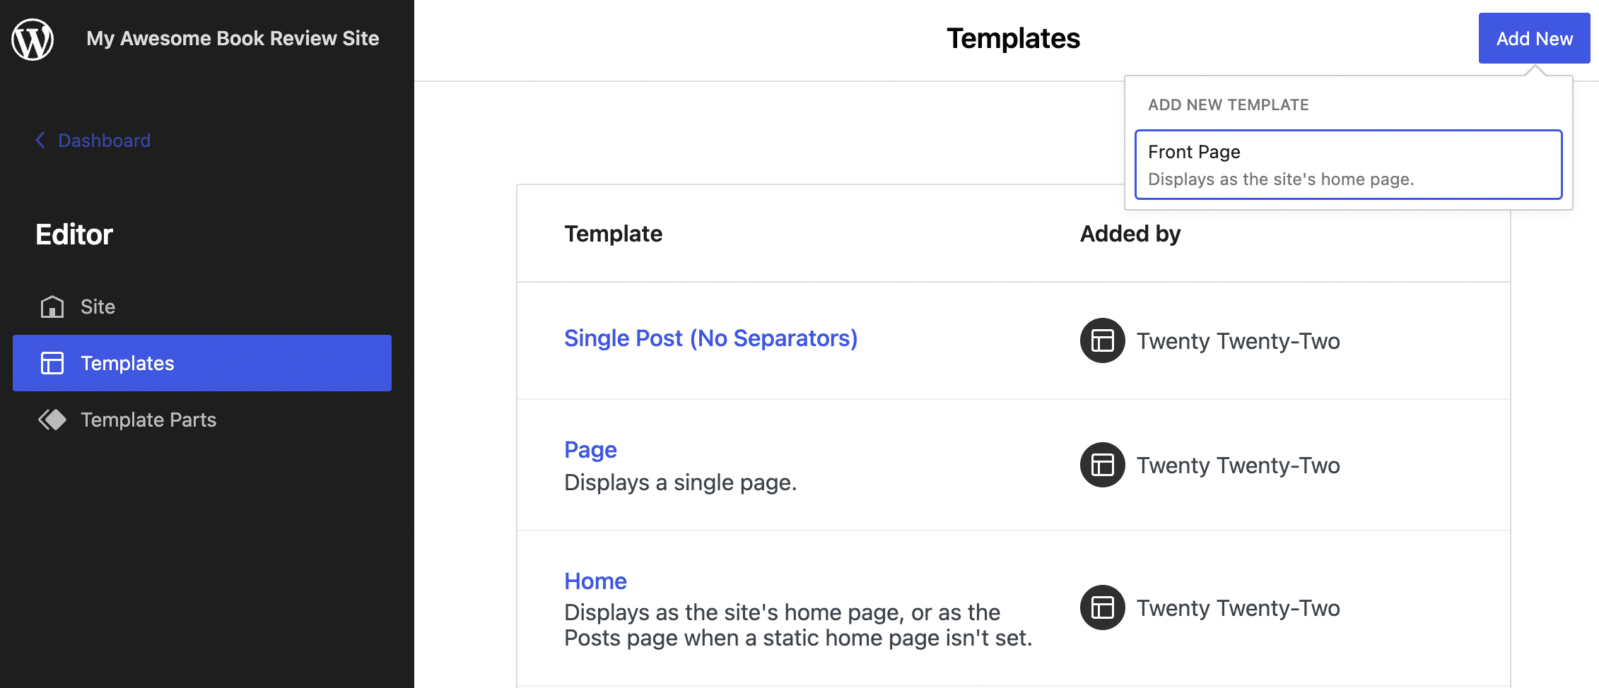Open the Page template link
Image resolution: width=1599 pixels, height=688 pixels.
coord(590,450)
